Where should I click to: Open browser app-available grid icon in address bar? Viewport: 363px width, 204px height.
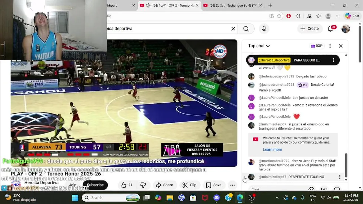click(x=271, y=16)
